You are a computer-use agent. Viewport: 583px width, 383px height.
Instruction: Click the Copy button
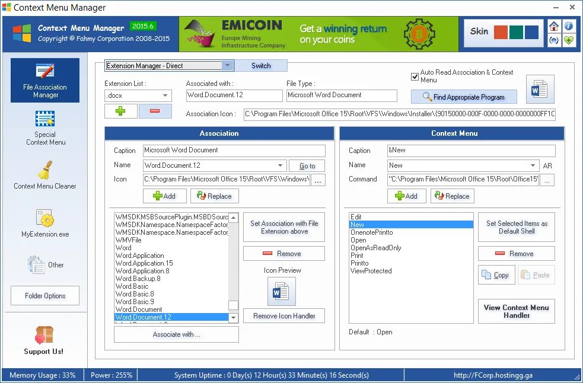496,275
